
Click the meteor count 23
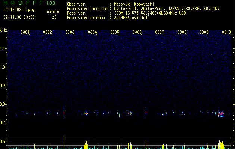tap(54, 17)
